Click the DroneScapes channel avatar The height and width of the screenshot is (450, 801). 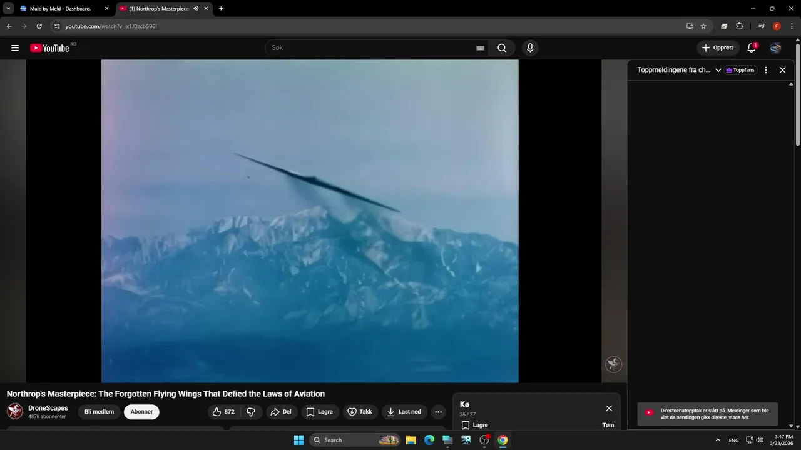click(15, 411)
